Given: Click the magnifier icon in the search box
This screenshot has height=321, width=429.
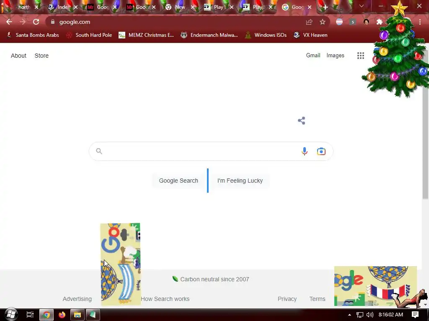Looking at the screenshot, I should pos(99,151).
